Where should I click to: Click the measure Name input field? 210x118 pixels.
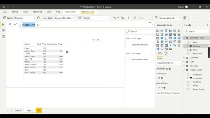(24, 18)
